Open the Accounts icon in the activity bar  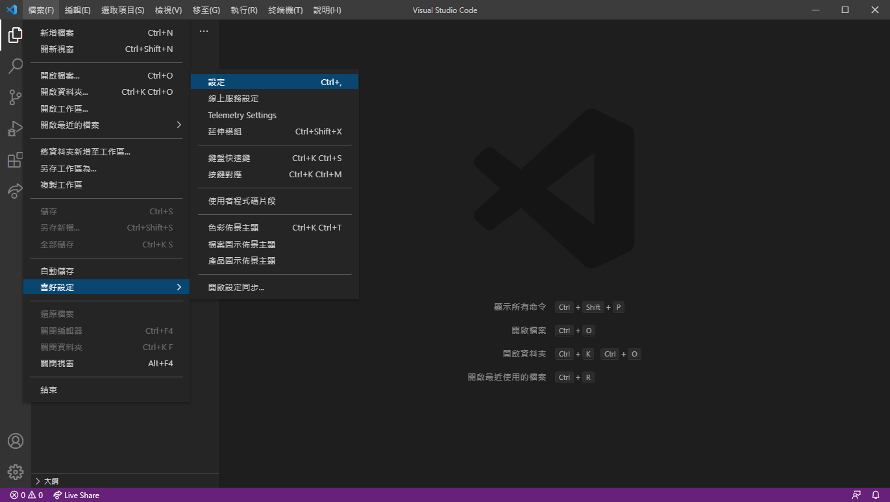point(15,440)
